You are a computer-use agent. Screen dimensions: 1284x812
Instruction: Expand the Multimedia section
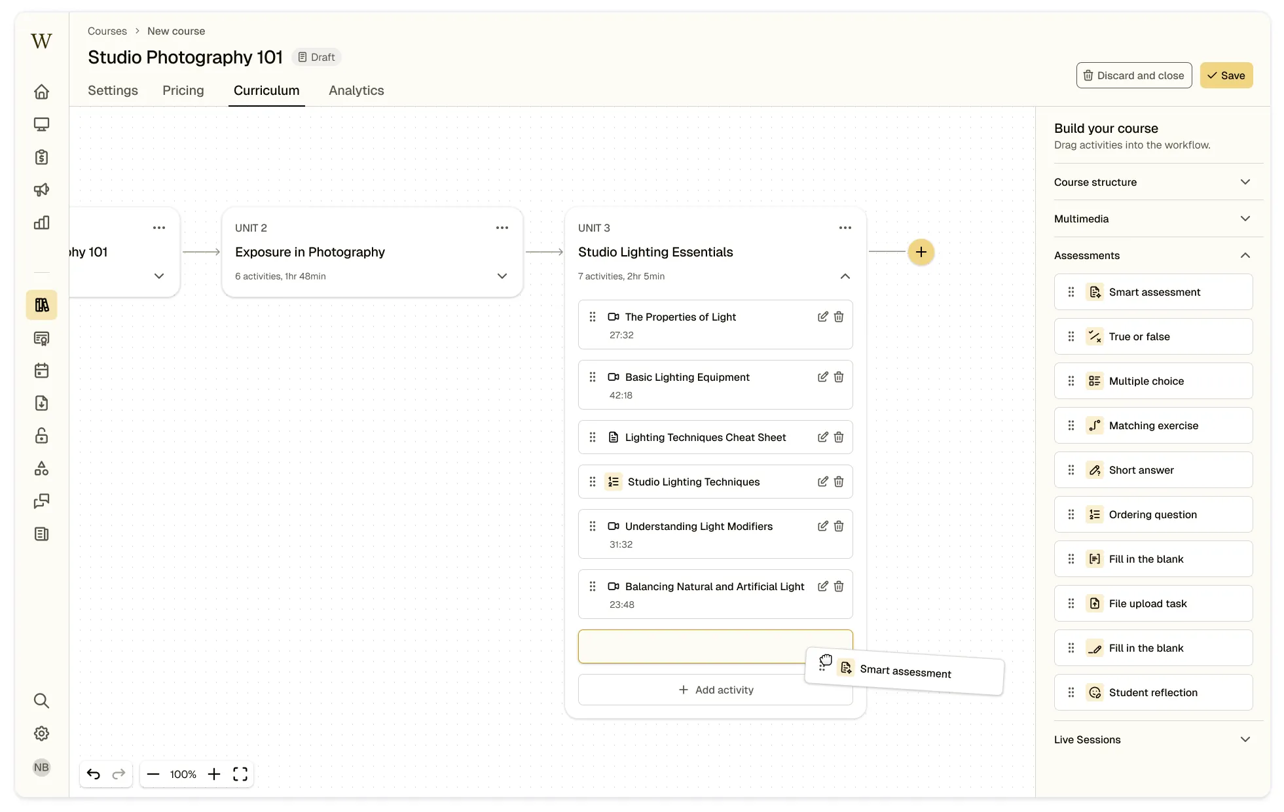click(x=1245, y=219)
